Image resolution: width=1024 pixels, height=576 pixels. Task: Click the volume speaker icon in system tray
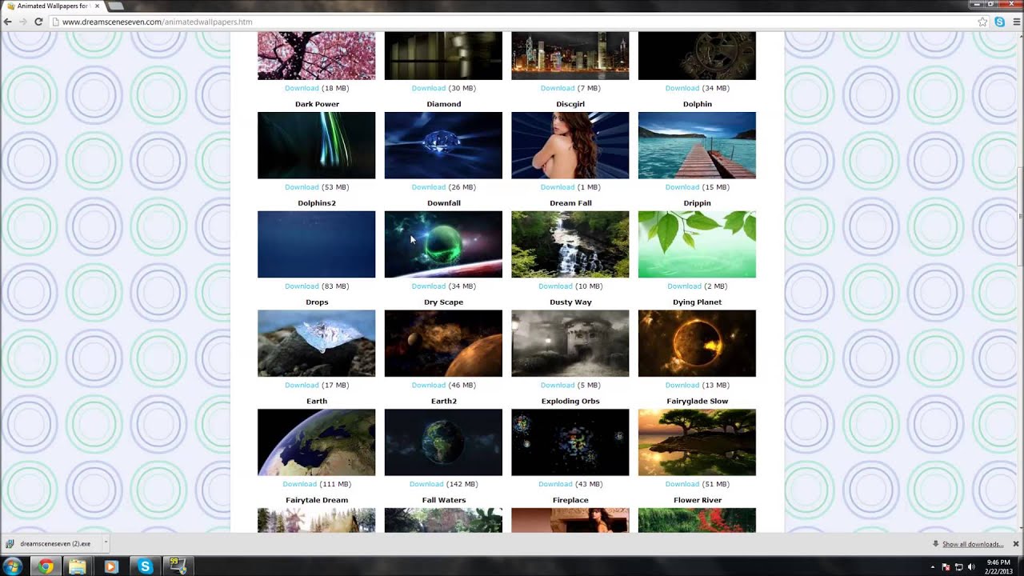971,567
